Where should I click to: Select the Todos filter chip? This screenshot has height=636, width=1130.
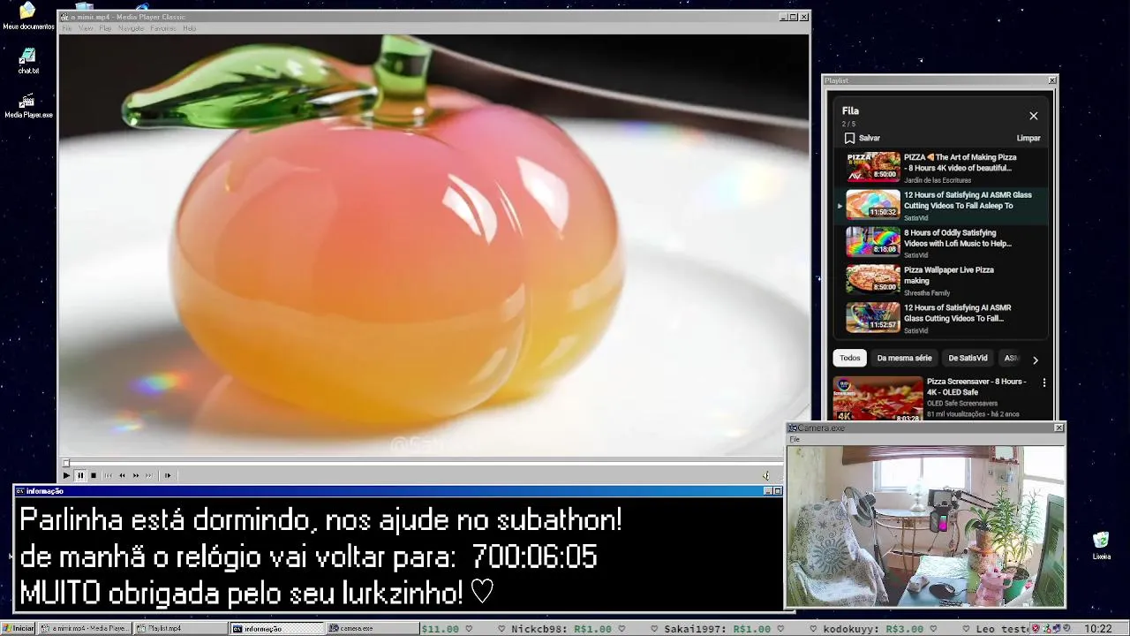tap(849, 358)
